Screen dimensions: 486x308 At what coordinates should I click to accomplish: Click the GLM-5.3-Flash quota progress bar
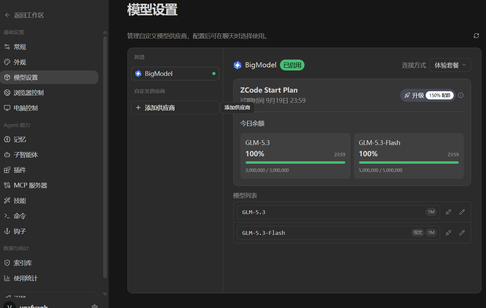(409, 163)
